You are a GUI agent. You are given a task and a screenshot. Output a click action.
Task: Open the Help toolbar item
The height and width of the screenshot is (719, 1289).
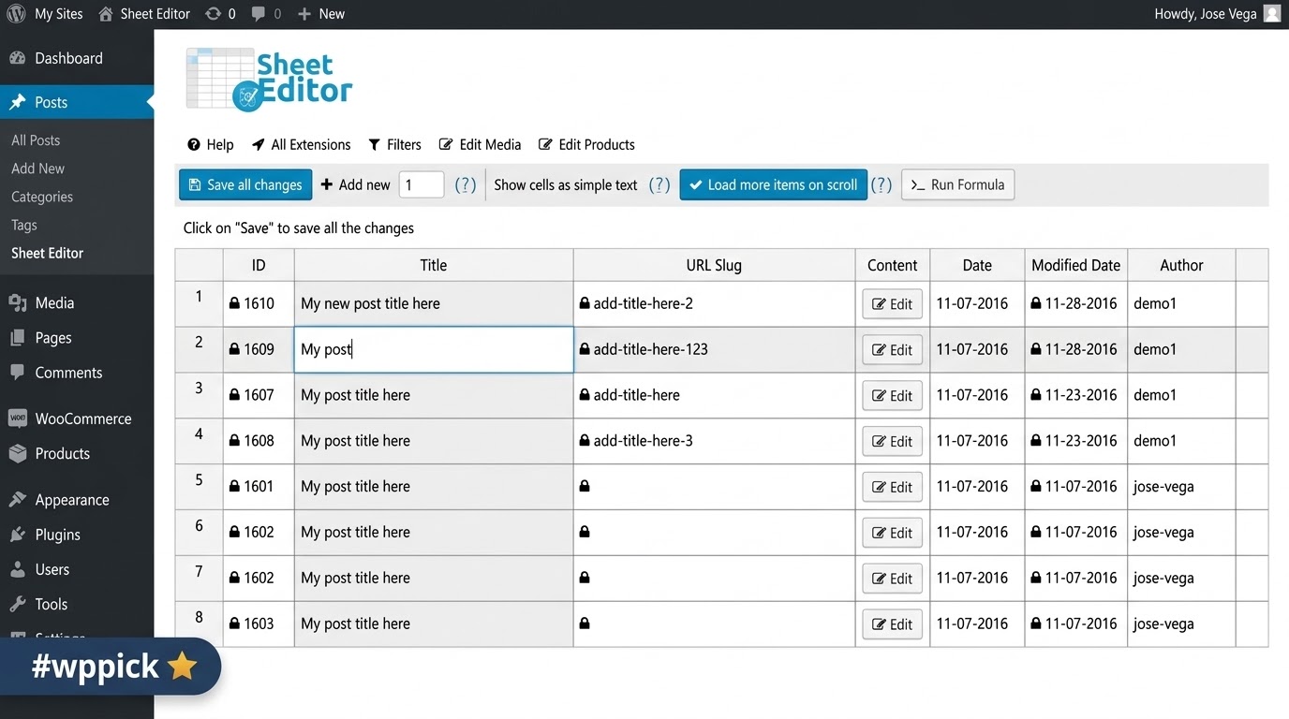[211, 144]
